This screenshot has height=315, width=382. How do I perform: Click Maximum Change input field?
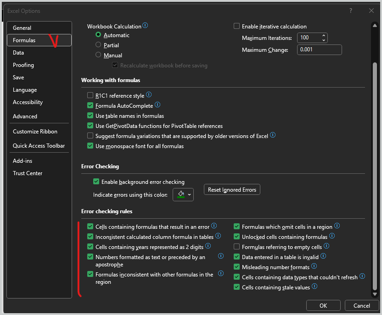320,50
